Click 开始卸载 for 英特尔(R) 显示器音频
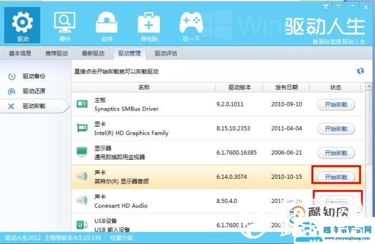 point(336,177)
